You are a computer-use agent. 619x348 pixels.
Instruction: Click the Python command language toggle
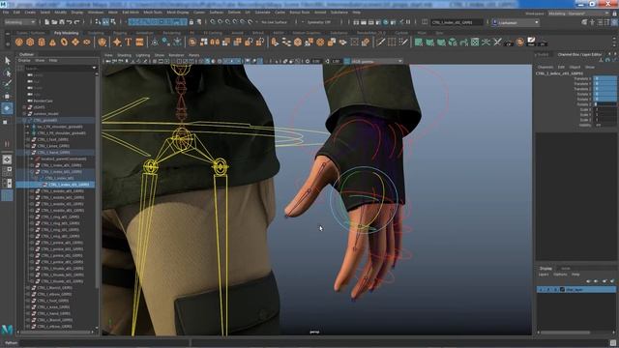click(11, 343)
